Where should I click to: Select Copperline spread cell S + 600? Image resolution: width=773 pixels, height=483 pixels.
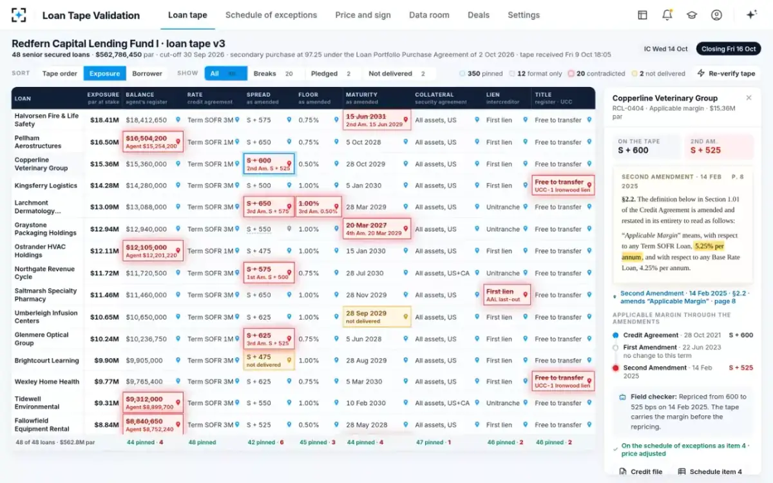tap(269, 164)
